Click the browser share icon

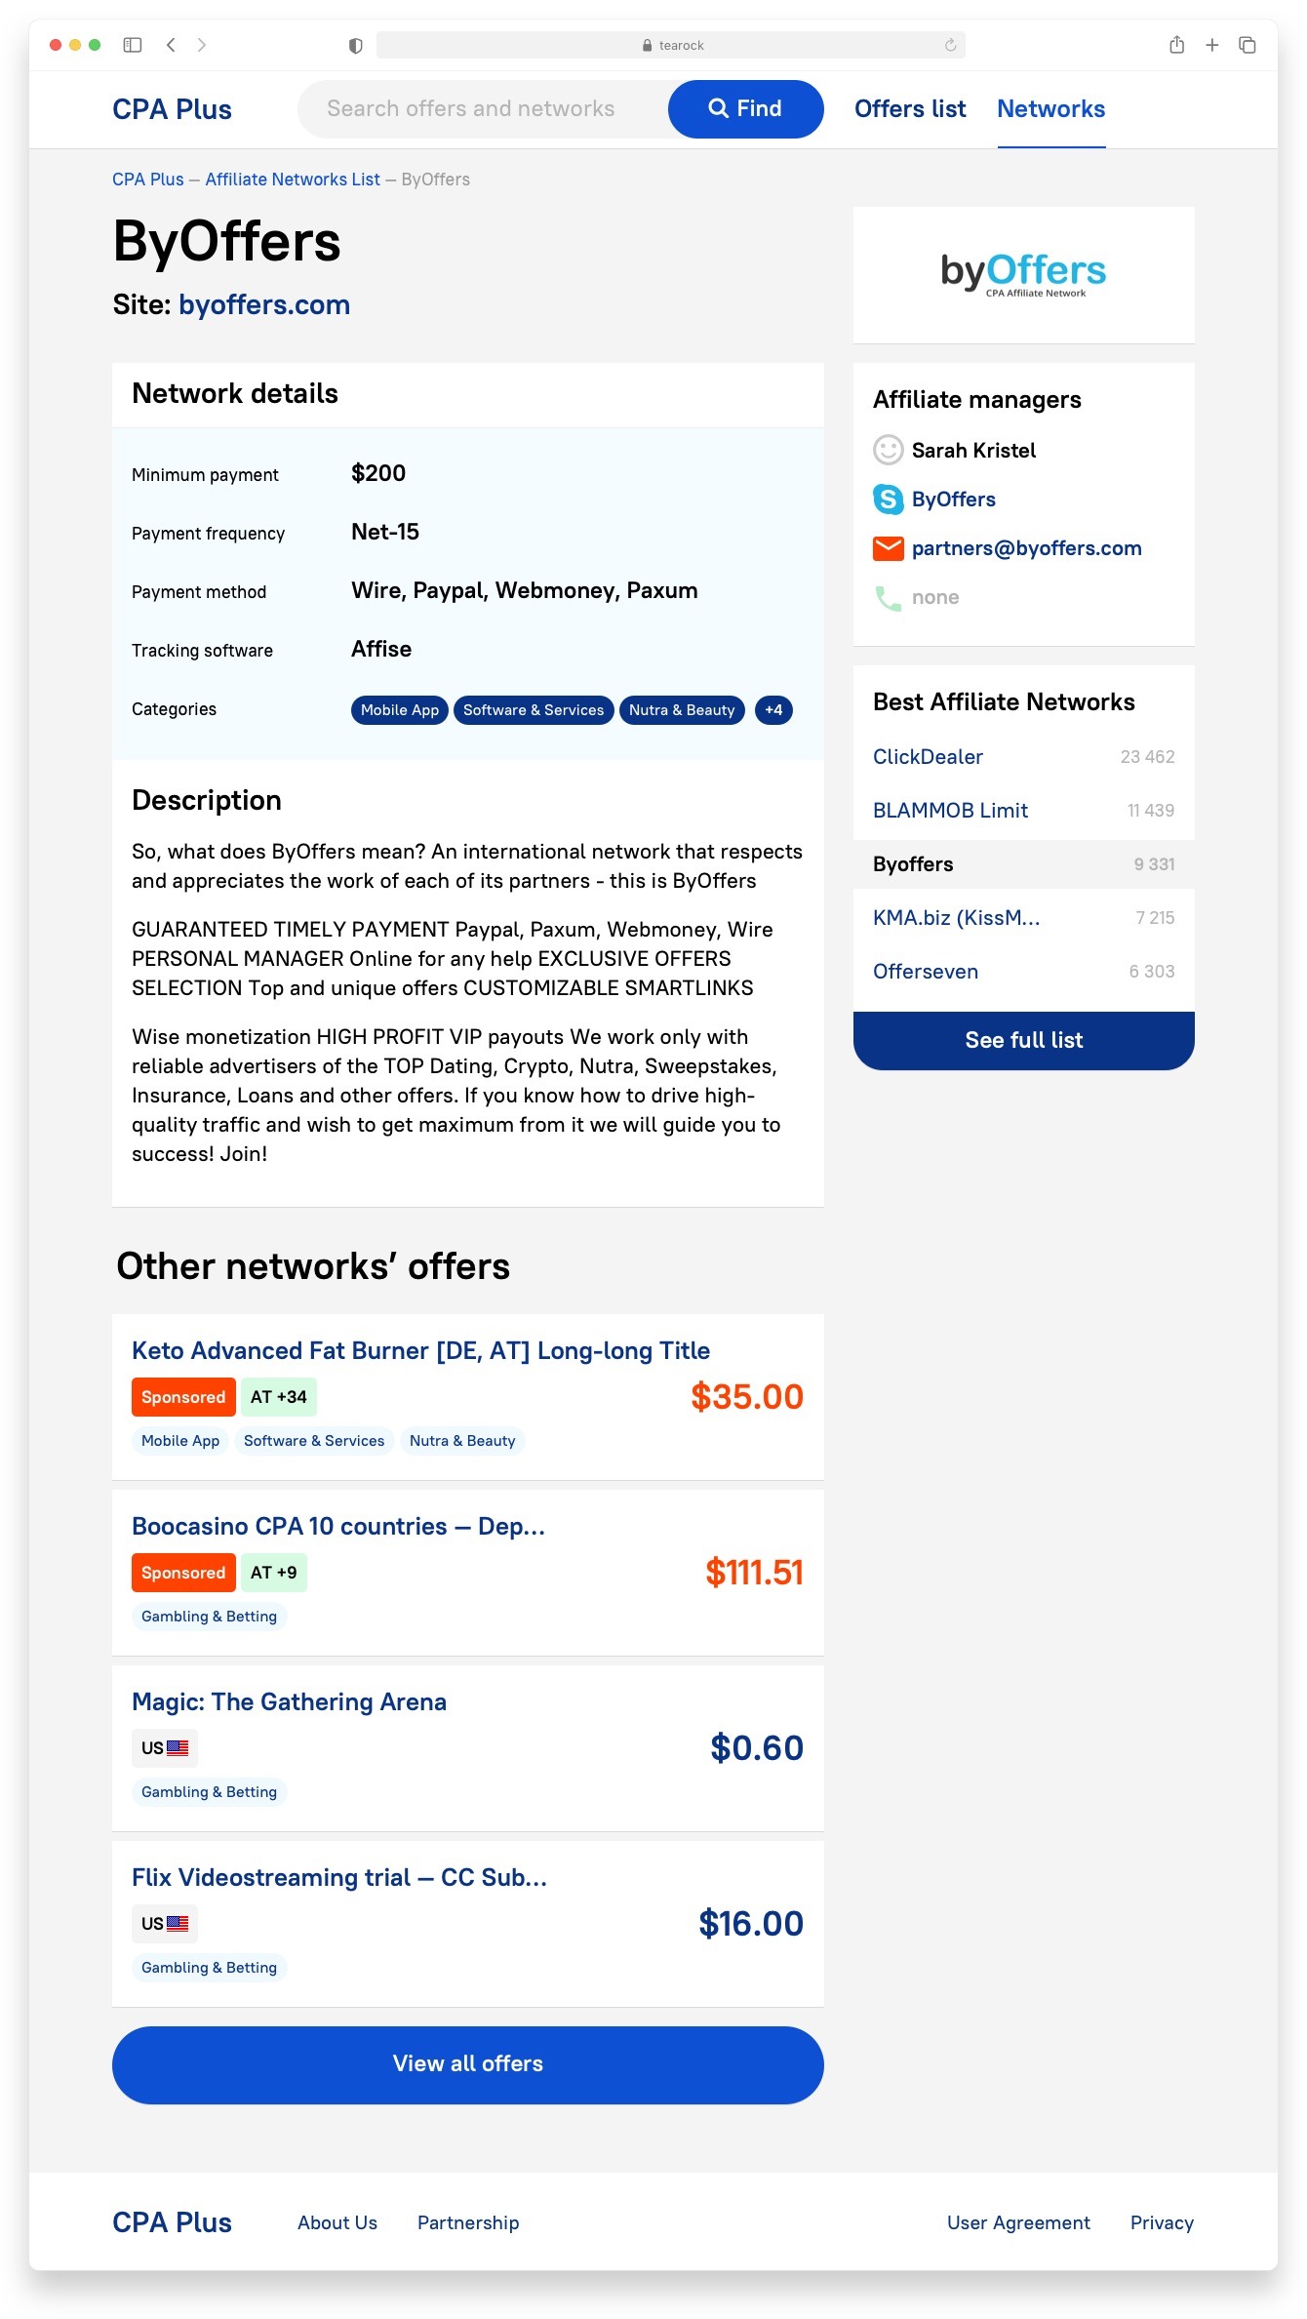1176,45
